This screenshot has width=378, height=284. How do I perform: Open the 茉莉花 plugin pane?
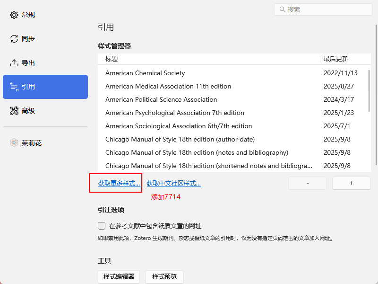(x=45, y=143)
